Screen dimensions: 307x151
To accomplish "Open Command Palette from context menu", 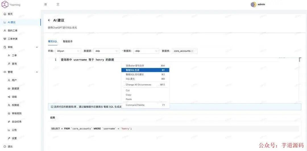I will (145, 105).
